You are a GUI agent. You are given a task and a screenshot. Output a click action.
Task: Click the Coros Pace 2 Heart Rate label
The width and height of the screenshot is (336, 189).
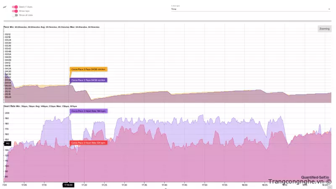click(x=89, y=111)
